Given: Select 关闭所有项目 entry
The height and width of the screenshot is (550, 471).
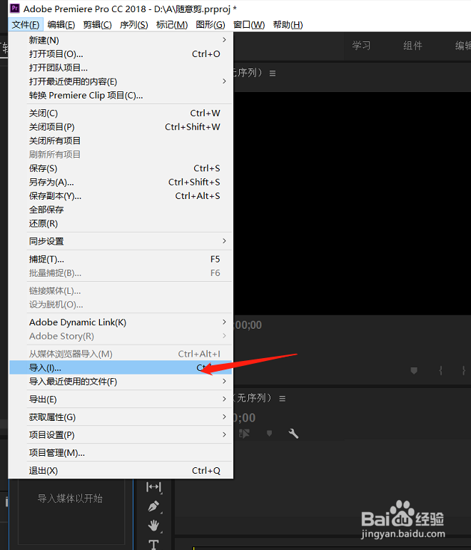Looking at the screenshot, I should point(121,141).
